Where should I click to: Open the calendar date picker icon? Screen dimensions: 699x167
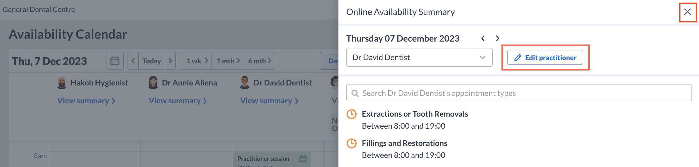tap(115, 61)
